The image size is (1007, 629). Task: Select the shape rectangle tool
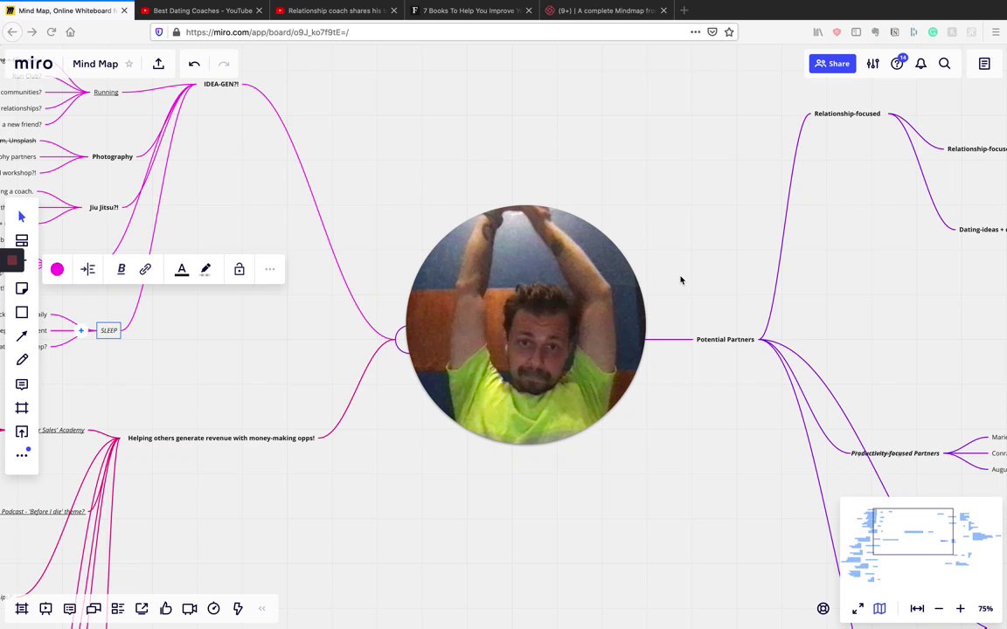coord(22,312)
